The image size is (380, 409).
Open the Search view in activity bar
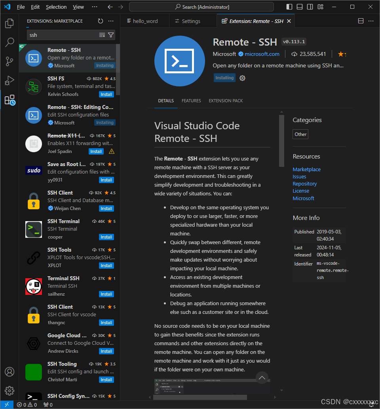tap(9, 42)
